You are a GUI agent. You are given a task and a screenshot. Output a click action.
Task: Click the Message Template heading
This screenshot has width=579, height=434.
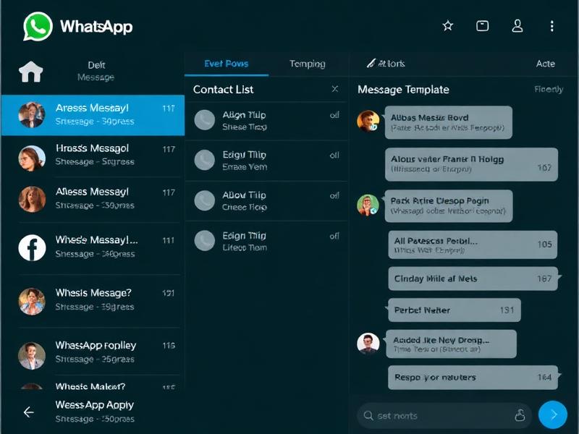pos(403,89)
